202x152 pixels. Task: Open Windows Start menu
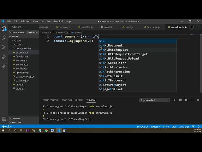point(3,130)
